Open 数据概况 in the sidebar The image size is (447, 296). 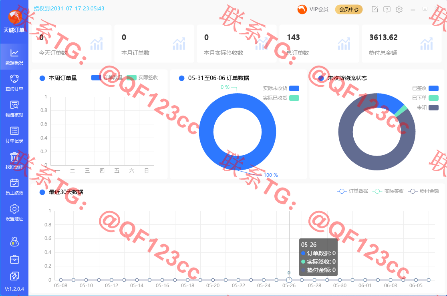tap(14, 56)
